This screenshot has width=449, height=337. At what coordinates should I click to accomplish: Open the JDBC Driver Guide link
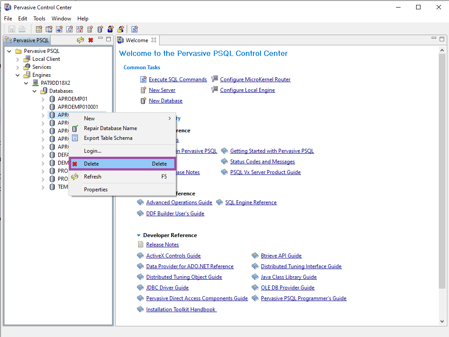point(168,288)
